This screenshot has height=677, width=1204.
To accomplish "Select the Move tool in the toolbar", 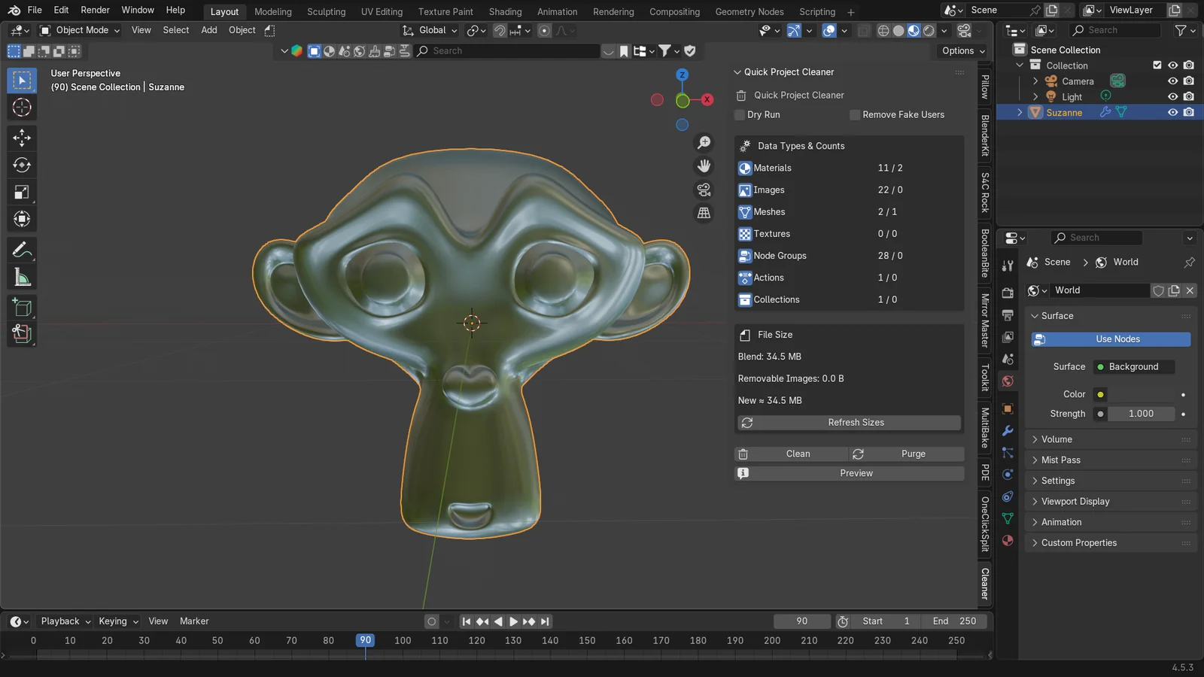I will (22, 138).
